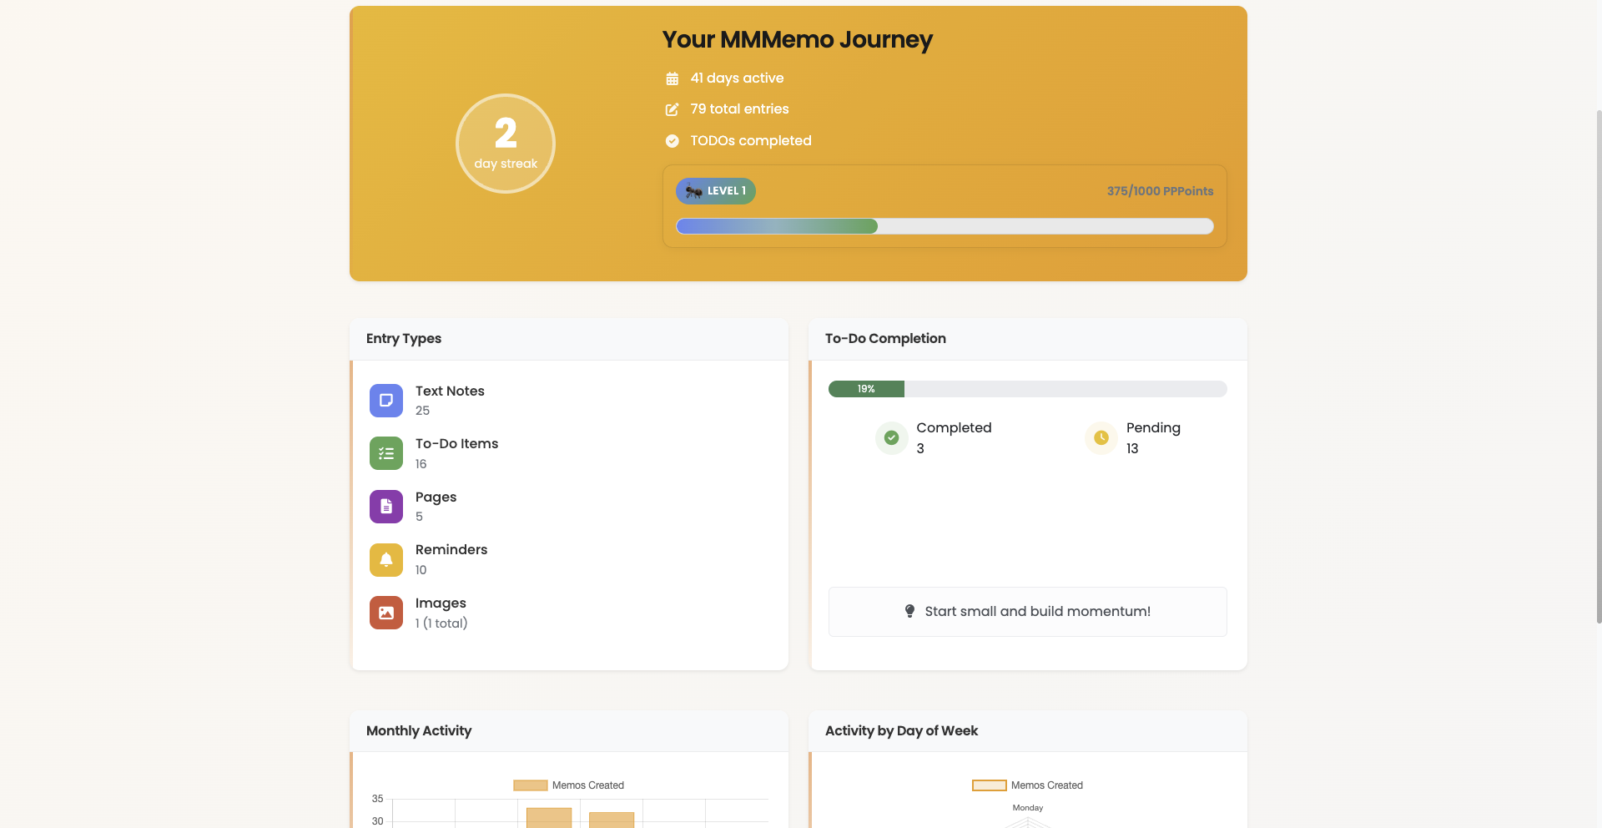This screenshot has height=828, width=1602.
Task: Click the 'Your MMMemo Journey' heading
Action: coord(797,39)
